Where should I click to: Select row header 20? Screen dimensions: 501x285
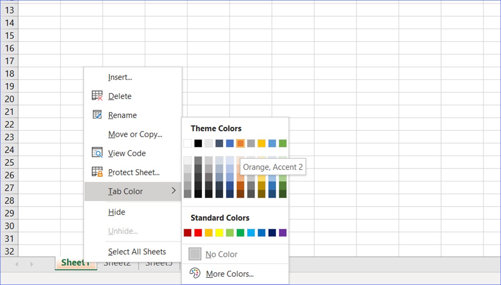coord(9,99)
